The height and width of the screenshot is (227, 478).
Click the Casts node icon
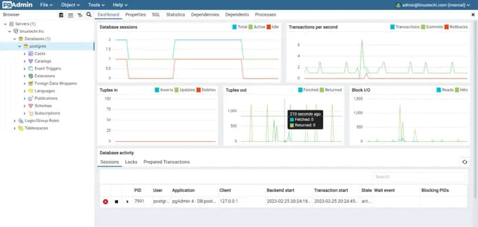(x=31, y=53)
